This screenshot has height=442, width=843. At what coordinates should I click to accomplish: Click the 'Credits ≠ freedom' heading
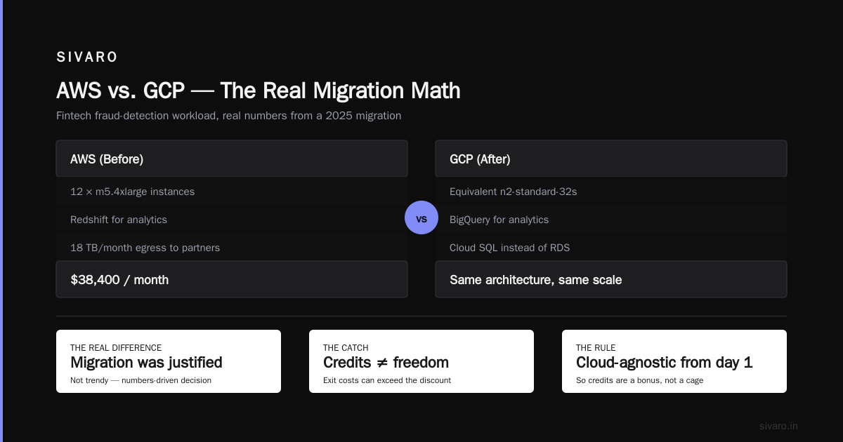point(386,363)
